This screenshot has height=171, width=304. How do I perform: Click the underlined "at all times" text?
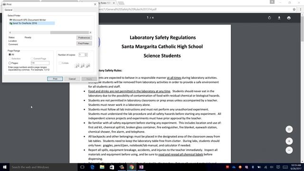coord(174,78)
